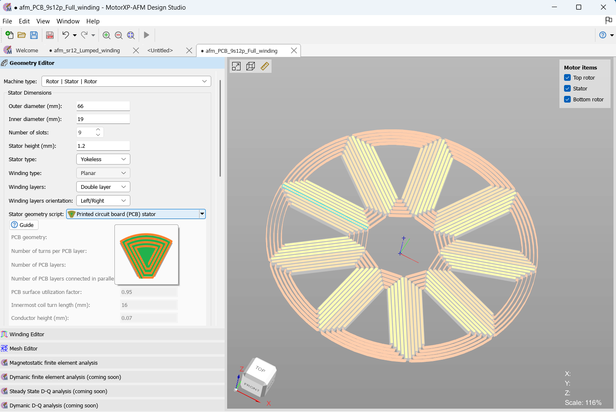Click the 3D cube view icon
Viewport: 616px width, 412px height.
pyautogui.click(x=250, y=66)
